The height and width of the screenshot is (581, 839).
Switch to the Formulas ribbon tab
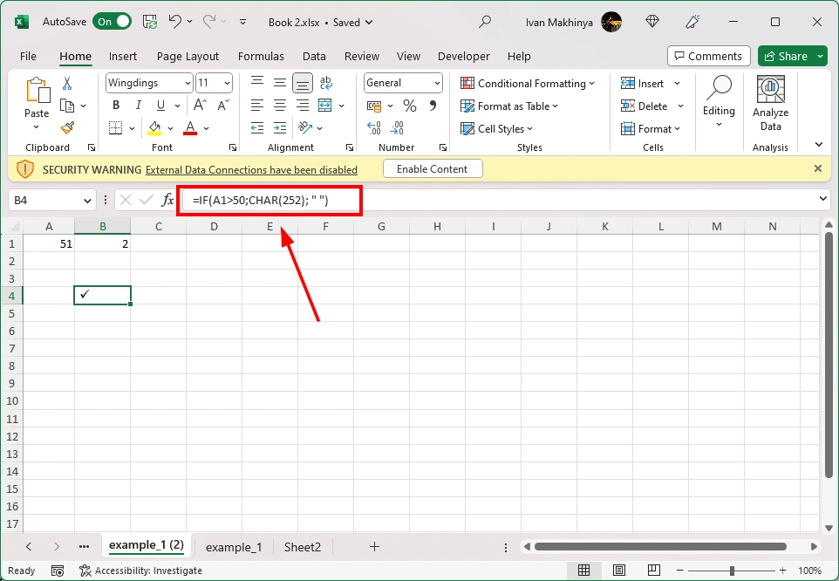tap(261, 56)
